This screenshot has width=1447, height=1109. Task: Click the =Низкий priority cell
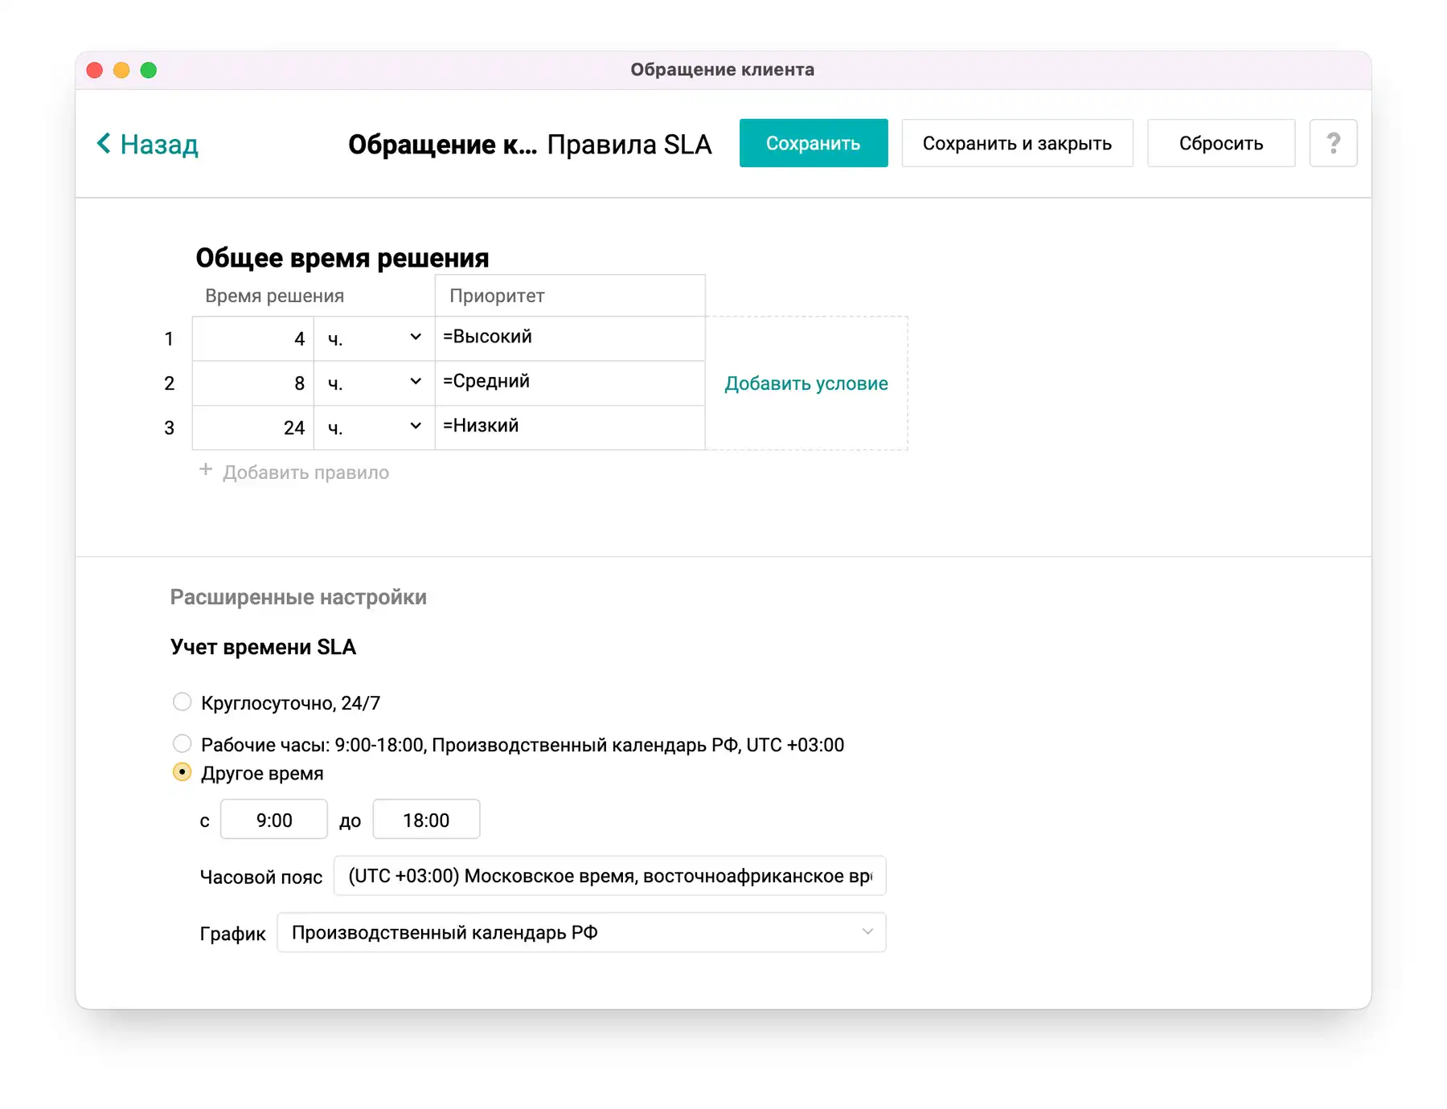[x=570, y=428]
